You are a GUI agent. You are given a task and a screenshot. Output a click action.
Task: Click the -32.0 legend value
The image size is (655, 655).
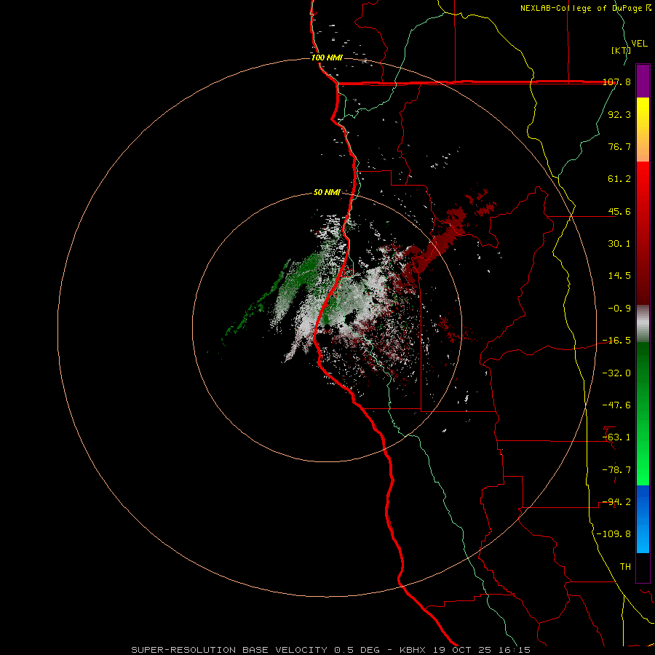point(616,373)
